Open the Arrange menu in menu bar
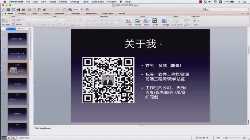The image size is (250, 140). 75,2
